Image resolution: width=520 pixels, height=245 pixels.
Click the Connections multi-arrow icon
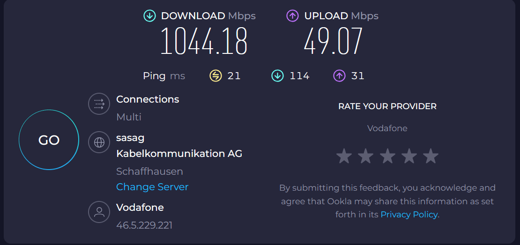(x=99, y=104)
